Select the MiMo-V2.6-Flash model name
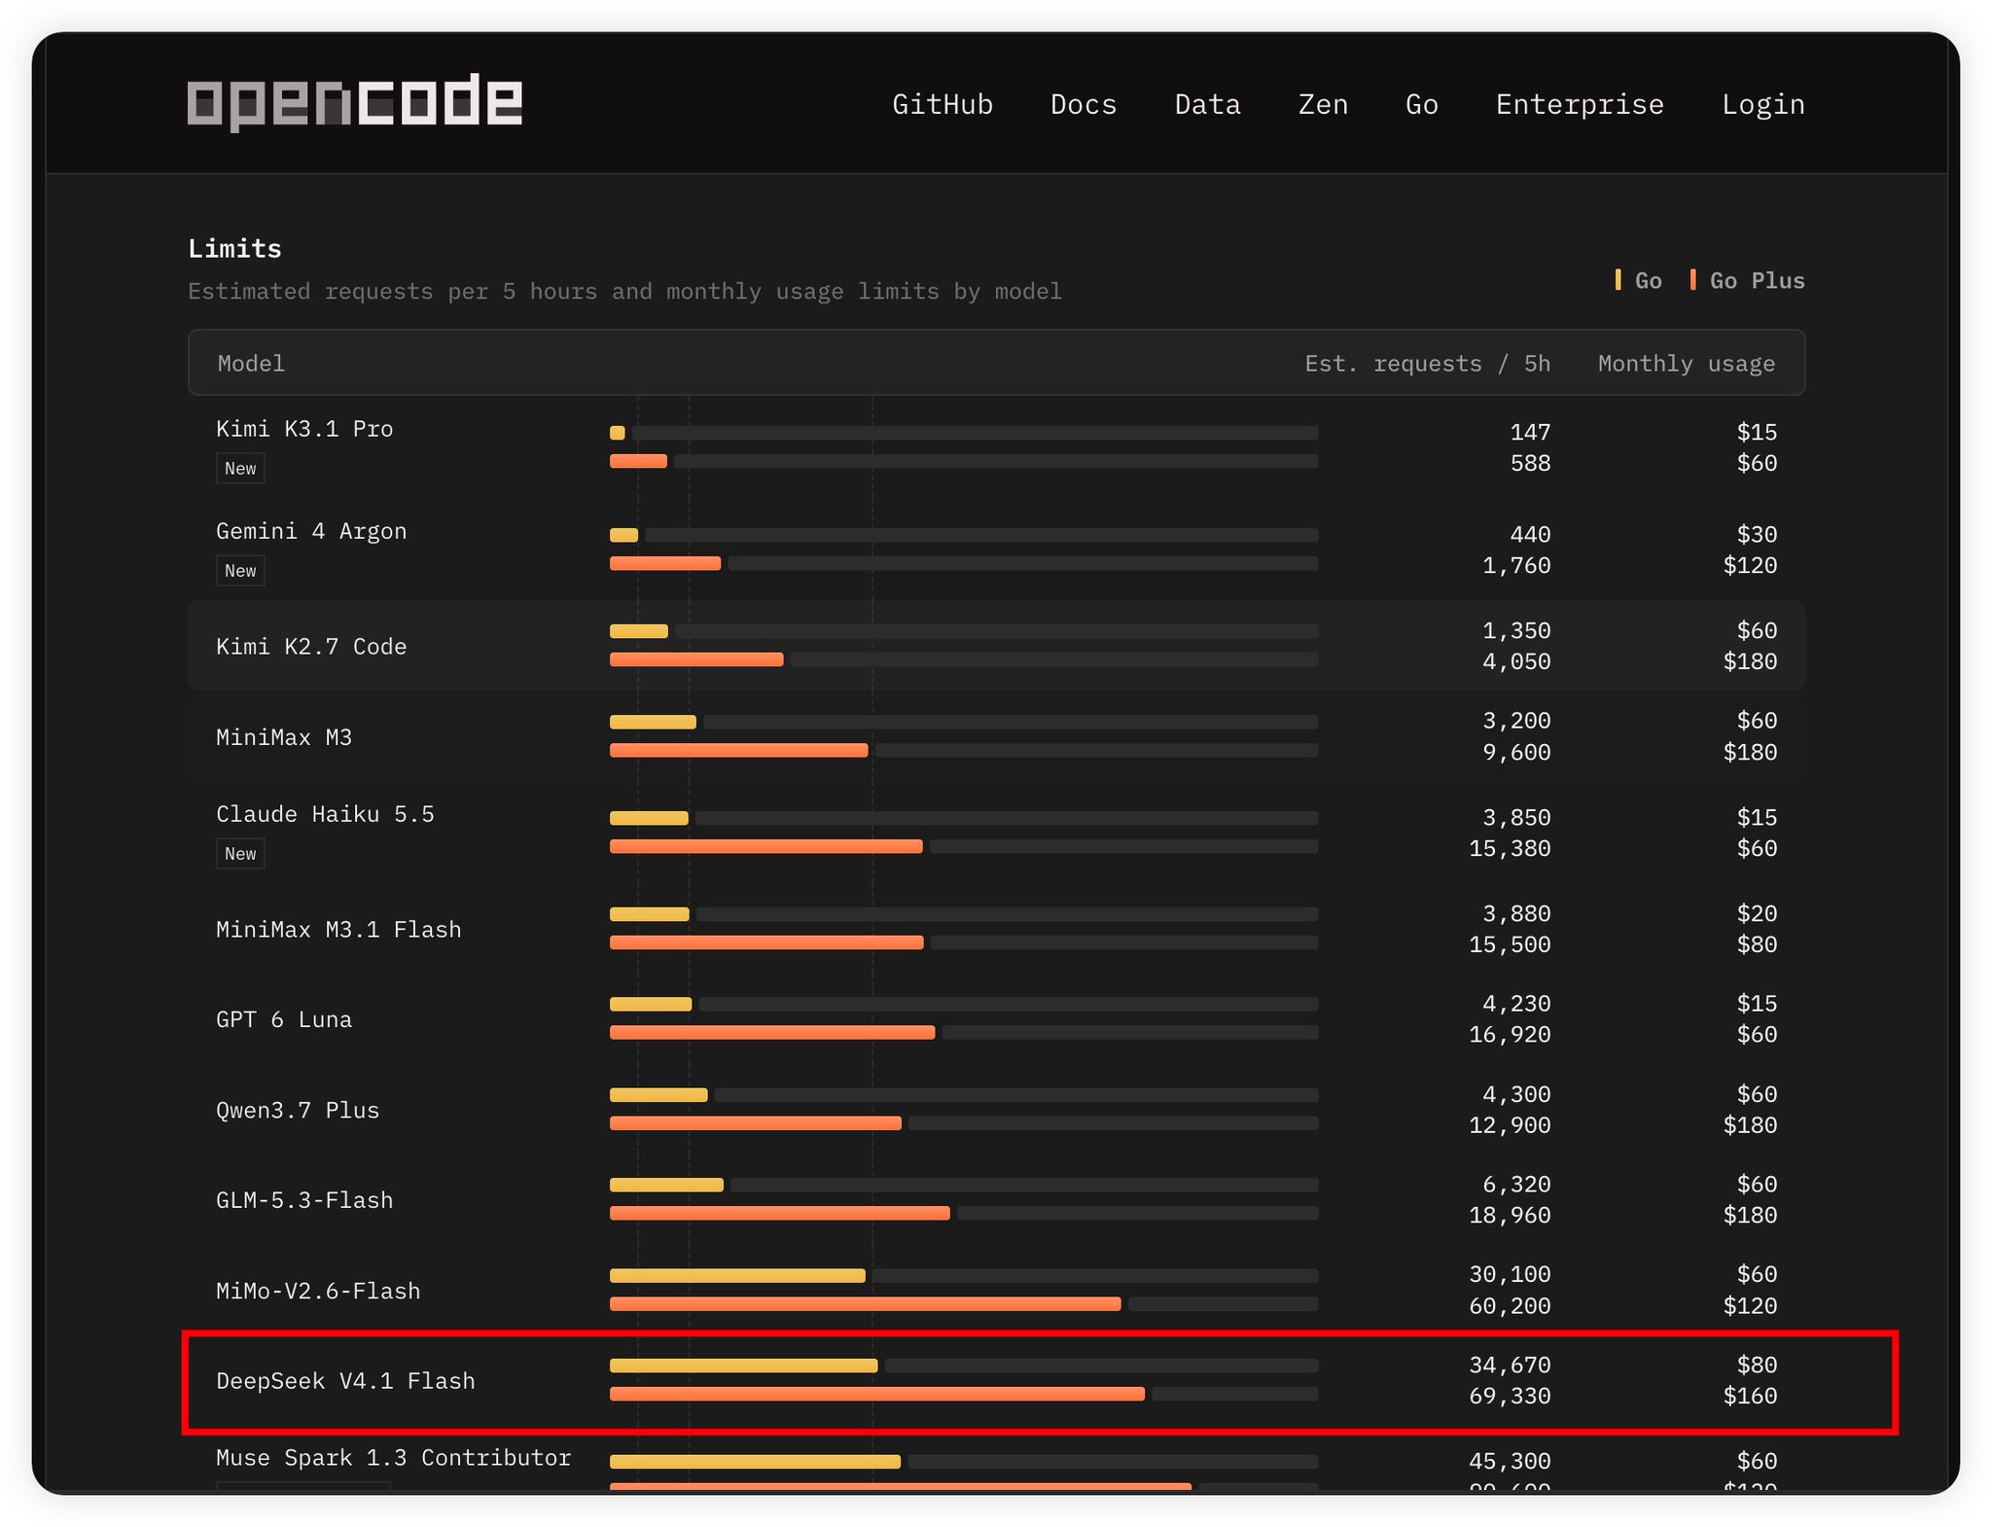Image resolution: width=1992 pixels, height=1527 pixels. [318, 1291]
